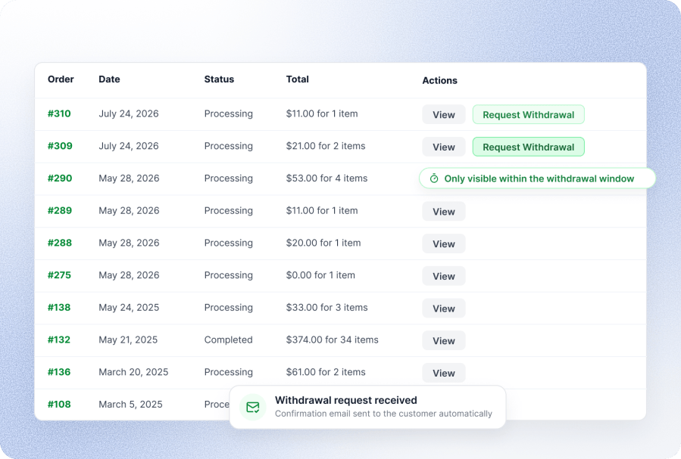Click the '$33.00 for 3 items' total

[x=327, y=307]
